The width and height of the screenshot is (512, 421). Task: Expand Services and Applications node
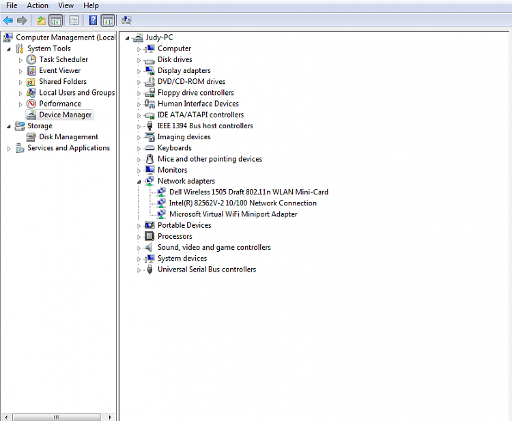9,149
